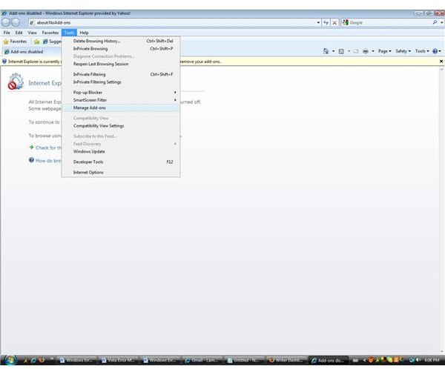The height and width of the screenshot is (369, 445).
Task: Choose InPrivate Filtering menu item
Action: coord(121,74)
